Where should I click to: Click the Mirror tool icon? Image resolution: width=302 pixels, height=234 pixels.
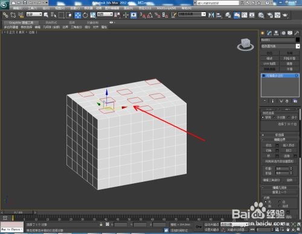point(211,15)
